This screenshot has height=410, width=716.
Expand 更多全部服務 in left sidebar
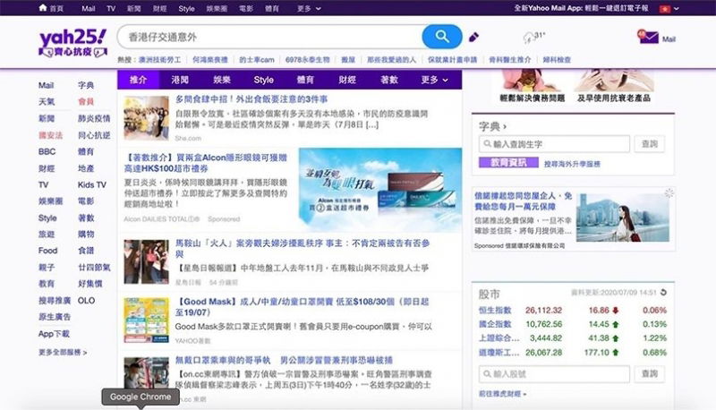click(x=63, y=353)
